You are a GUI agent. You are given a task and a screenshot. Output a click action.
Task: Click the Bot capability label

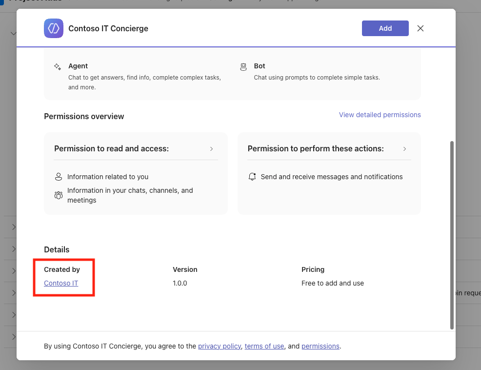click(x=259, y=66)
